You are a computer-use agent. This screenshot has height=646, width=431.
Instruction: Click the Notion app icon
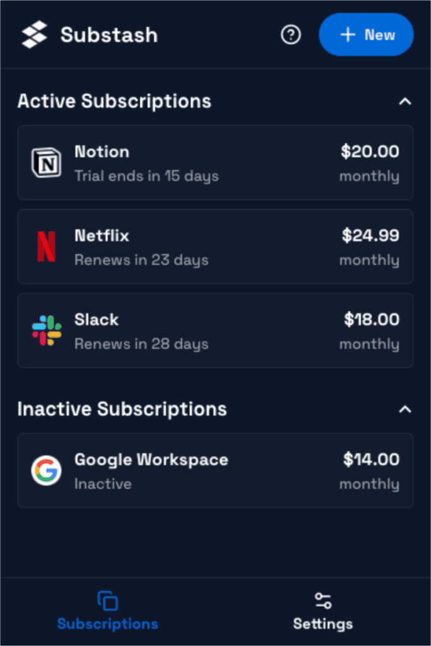click(x=47, y=163)
